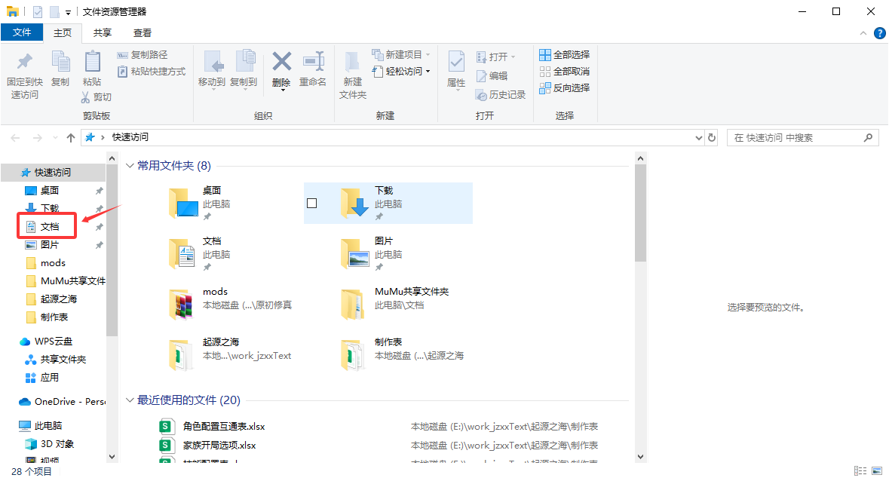Click the Cut scissors icon
This screenshot has height=481, width=889.
point(86,97)
